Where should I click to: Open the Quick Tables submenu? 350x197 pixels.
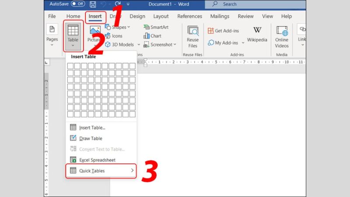pyautogui.click(x=101, y=171)
